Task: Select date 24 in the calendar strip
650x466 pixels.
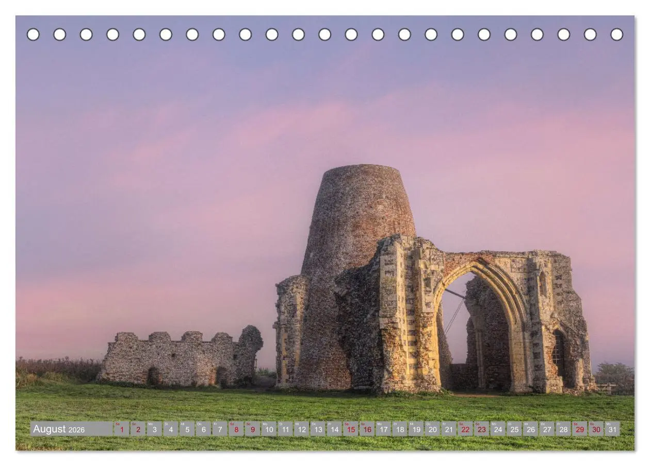Action: point(498,429)
